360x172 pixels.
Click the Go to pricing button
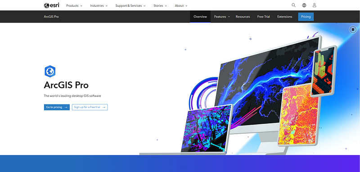pos(57,107)
